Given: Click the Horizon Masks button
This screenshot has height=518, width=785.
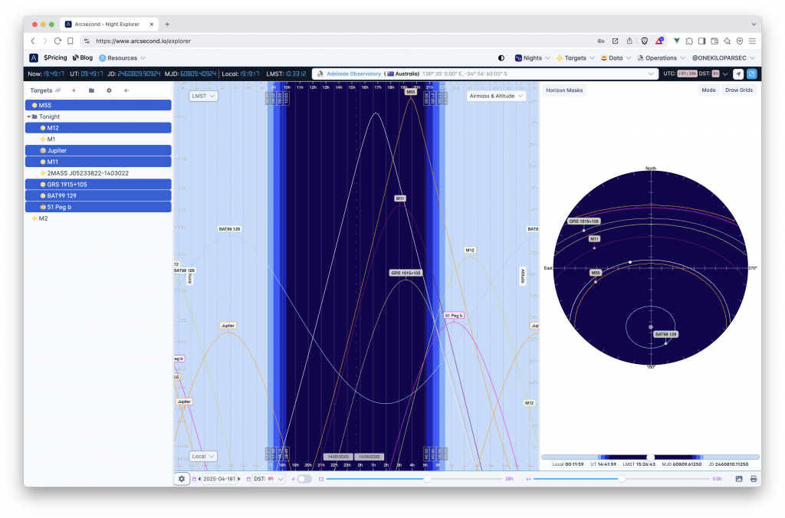Looking at the screenshot, I should coord(564,90).
